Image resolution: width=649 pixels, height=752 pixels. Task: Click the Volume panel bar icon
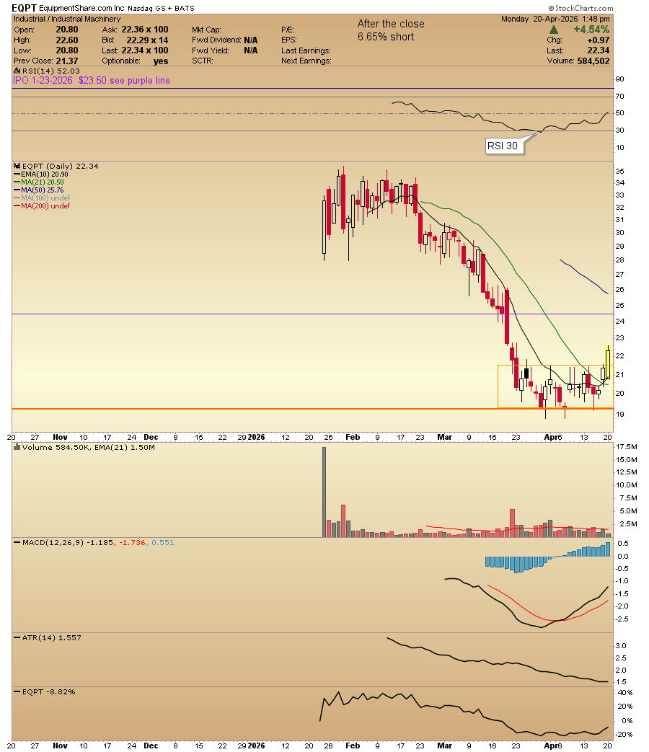click(x=17, y=447)
